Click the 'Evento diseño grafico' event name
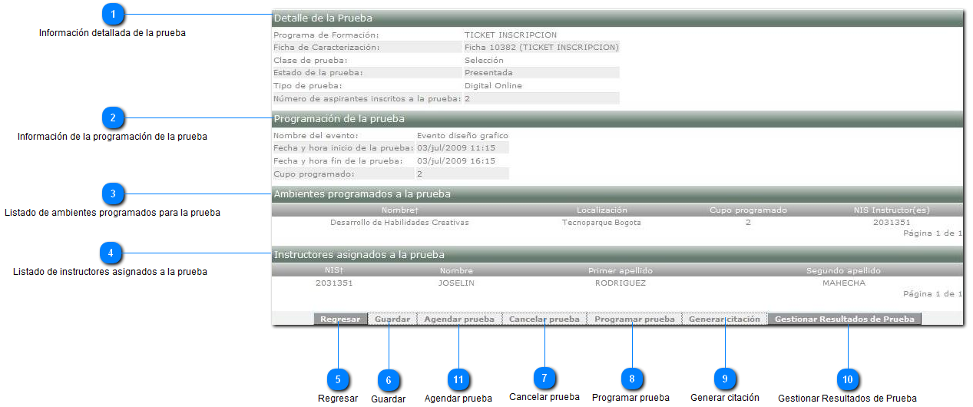Screen dimensions: 973x407 (x=462, y=136)
